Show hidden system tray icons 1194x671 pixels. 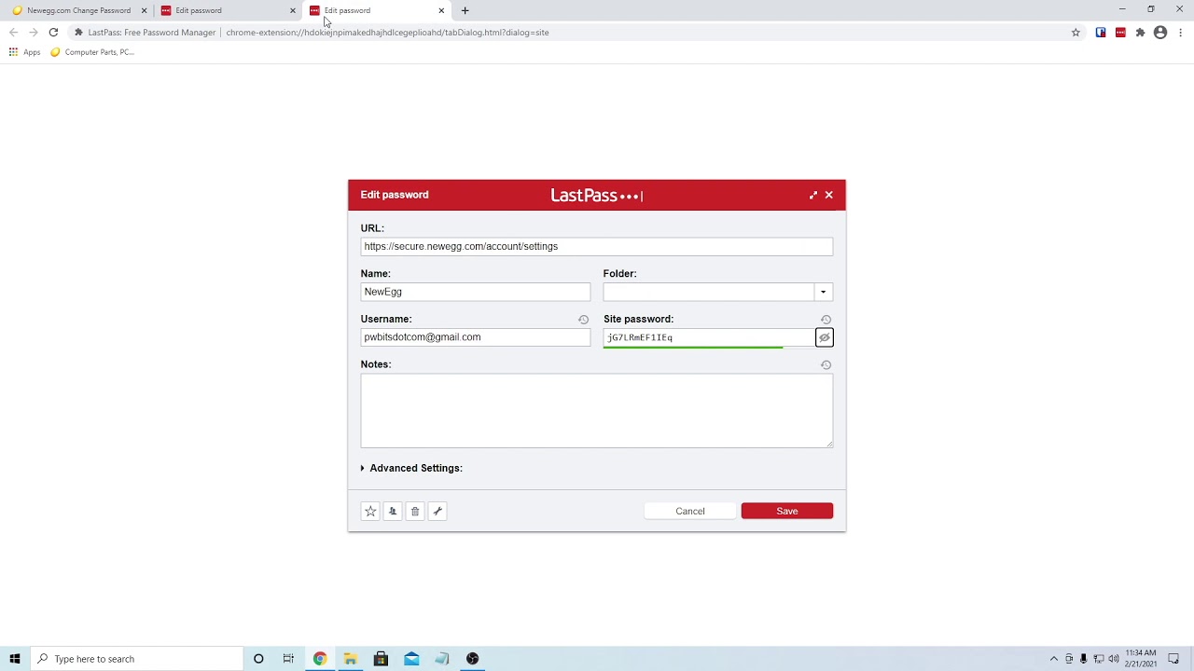pyautogui.click(x=1054, y=659)
